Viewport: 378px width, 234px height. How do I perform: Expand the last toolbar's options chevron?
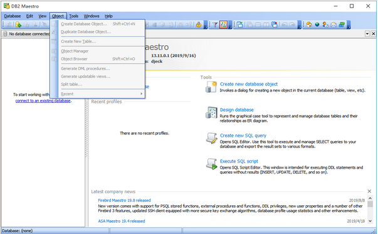(x=349, y=25)
